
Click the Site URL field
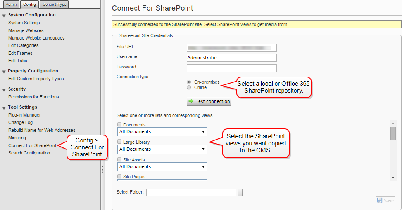point(231,48)
